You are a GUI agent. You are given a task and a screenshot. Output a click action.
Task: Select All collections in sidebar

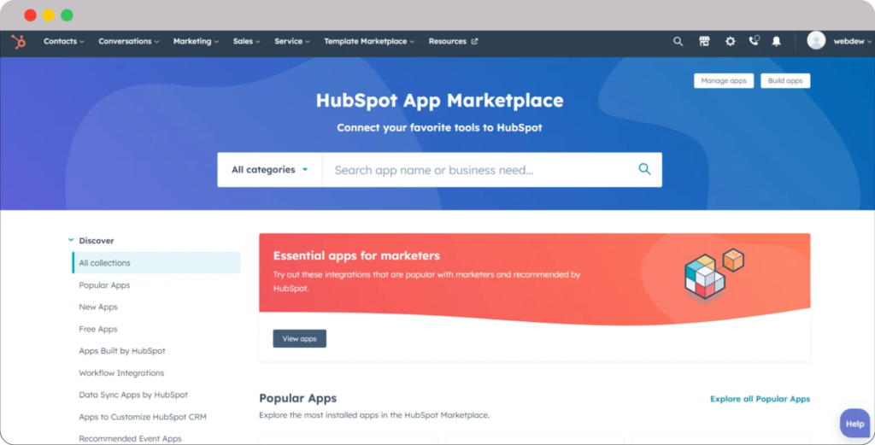tap(156, 263)
